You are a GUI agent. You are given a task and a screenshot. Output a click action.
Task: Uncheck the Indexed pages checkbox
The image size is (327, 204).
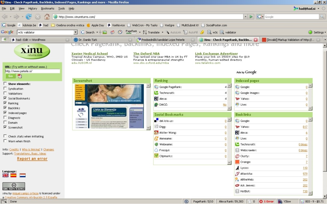(x=5, y=112)
